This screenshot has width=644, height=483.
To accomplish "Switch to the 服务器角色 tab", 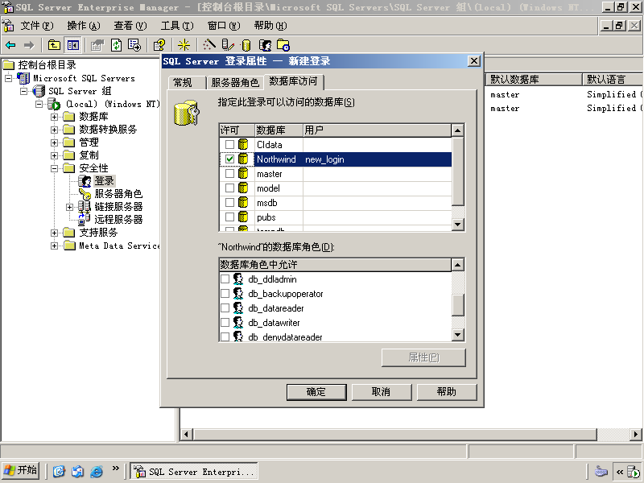I will (x=235, y=83).
